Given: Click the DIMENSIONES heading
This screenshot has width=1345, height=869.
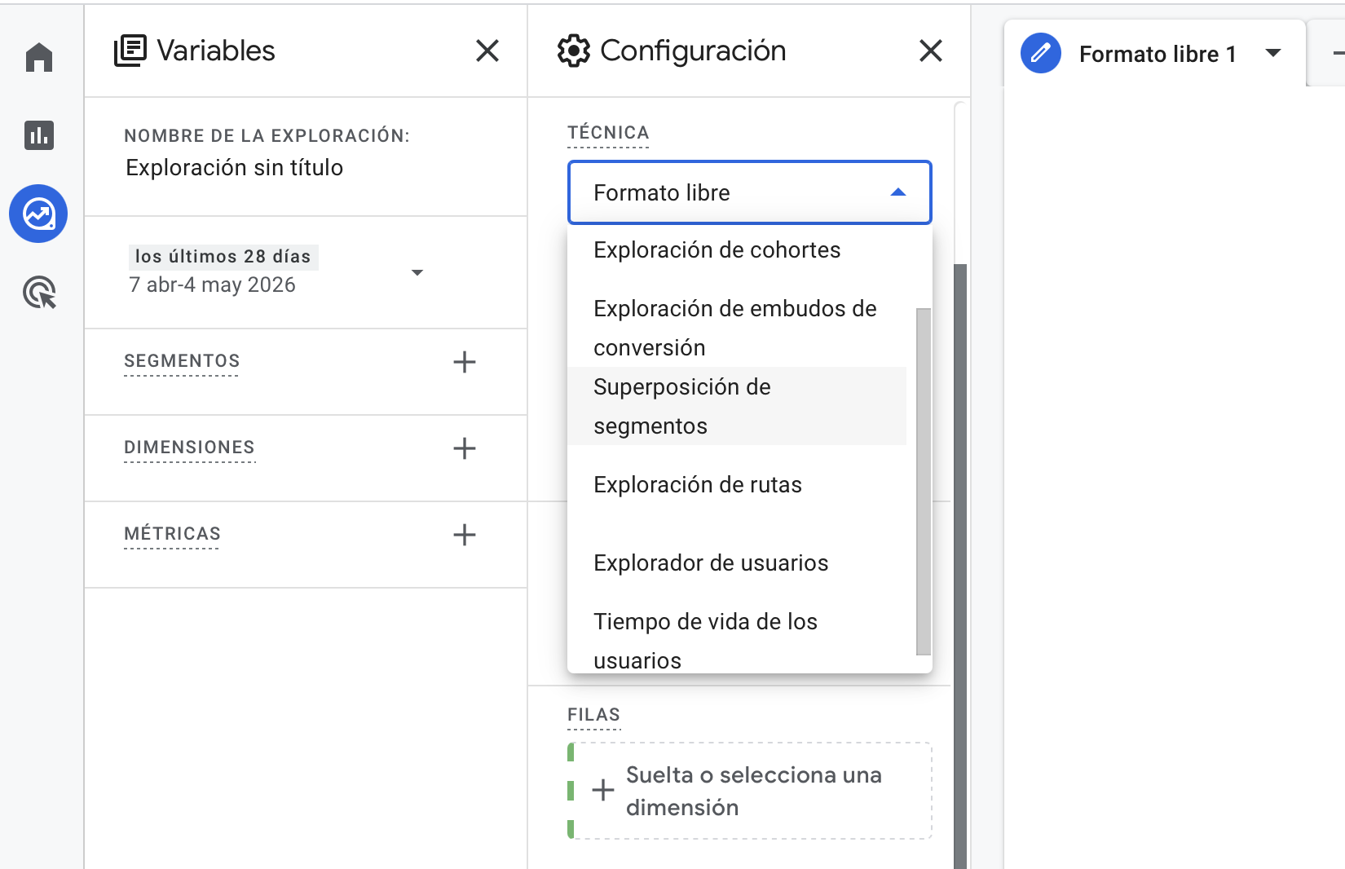Looking at the screenshot, I should click(x=189, y=448).
